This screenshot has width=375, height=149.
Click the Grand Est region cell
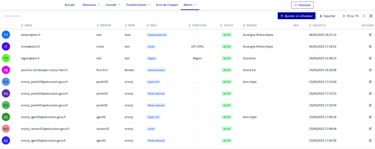tap(250, 70)
